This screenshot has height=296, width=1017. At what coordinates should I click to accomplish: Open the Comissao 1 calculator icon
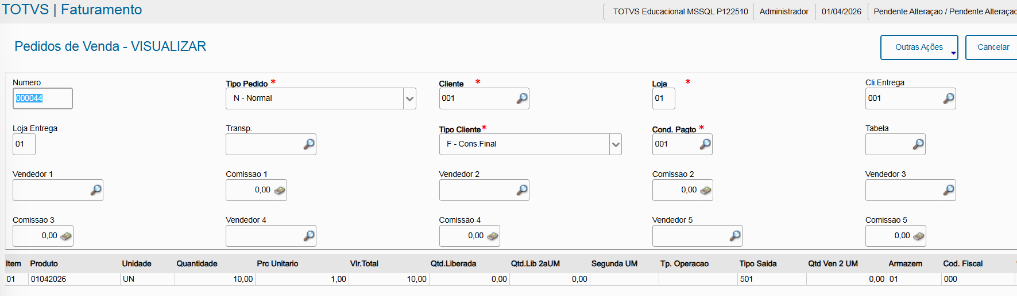279,190
